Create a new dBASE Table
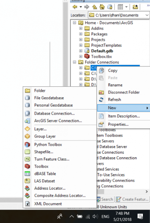The image size is (150, 223). [x=60, y=174]
